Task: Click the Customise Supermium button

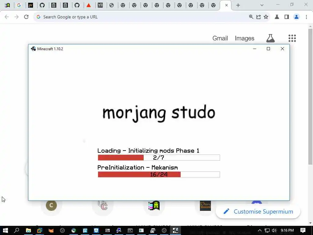Action: pyautogui.click(x=258, y=211)
